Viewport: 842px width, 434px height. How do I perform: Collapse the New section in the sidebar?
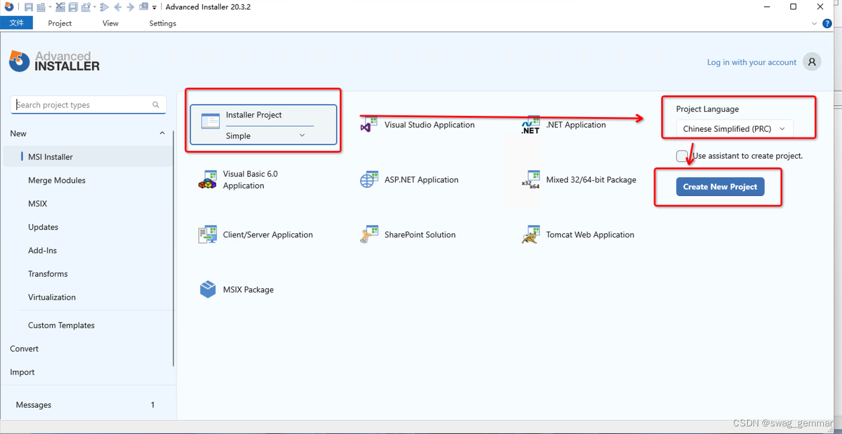pos(162,133)
